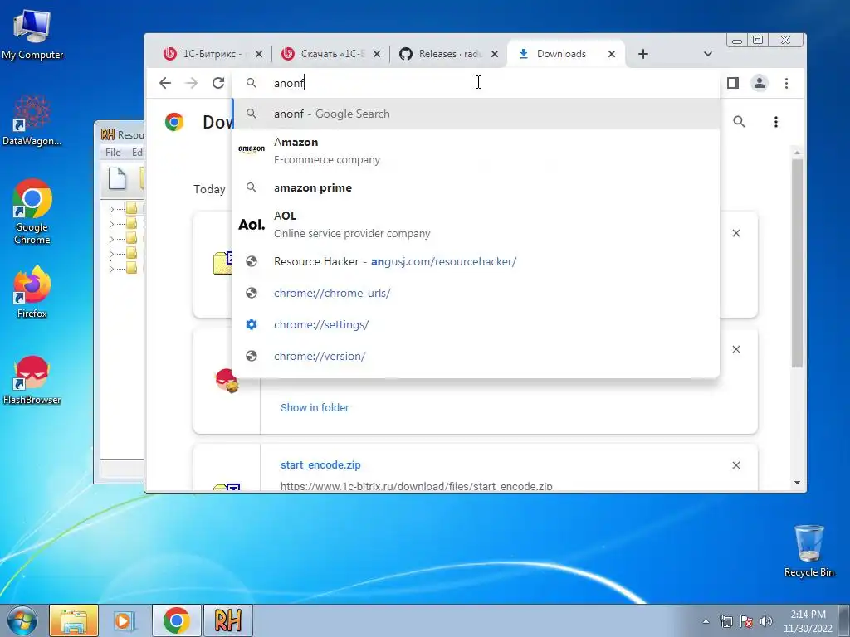Viewport: 850px width, 637px height.
Task: Launch FlashBrowser desktop shortcut
Action: (32, 380)
